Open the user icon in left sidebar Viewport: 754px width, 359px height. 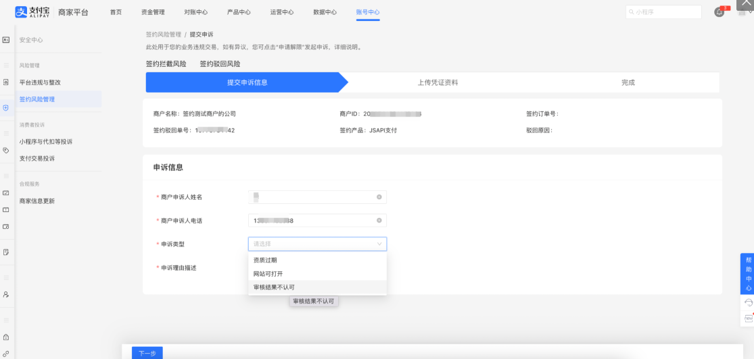(6, 294)
